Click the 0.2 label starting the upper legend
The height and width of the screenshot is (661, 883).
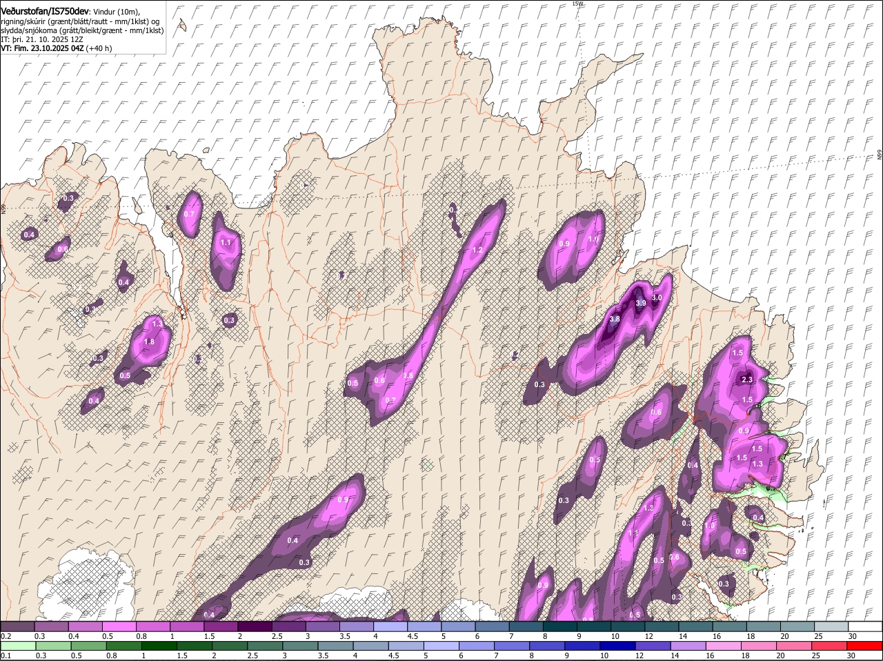point(6,636)
